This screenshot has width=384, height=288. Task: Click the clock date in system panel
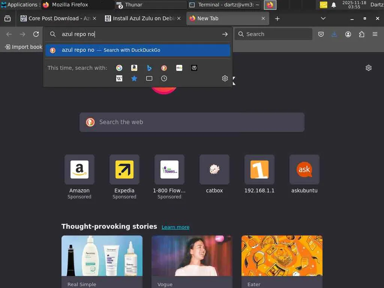coord(354,4)
